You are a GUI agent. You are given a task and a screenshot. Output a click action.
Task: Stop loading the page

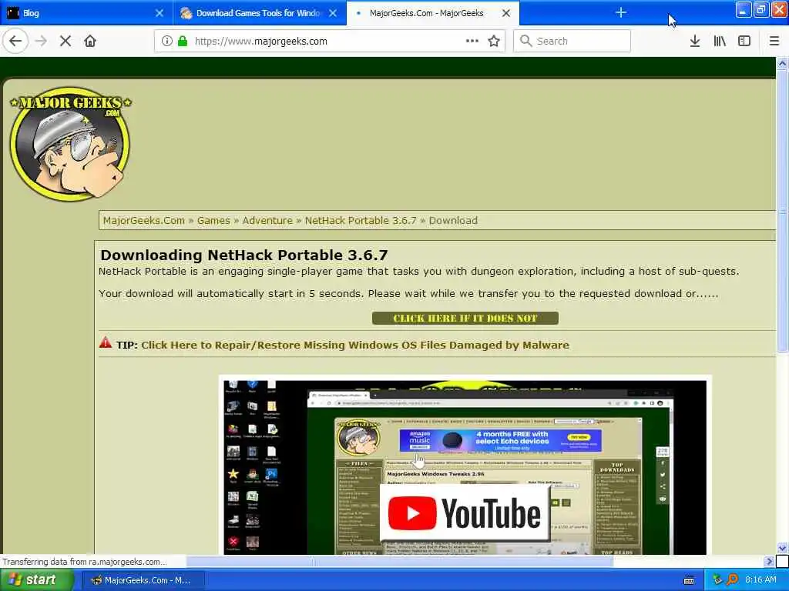coord(65,42)
